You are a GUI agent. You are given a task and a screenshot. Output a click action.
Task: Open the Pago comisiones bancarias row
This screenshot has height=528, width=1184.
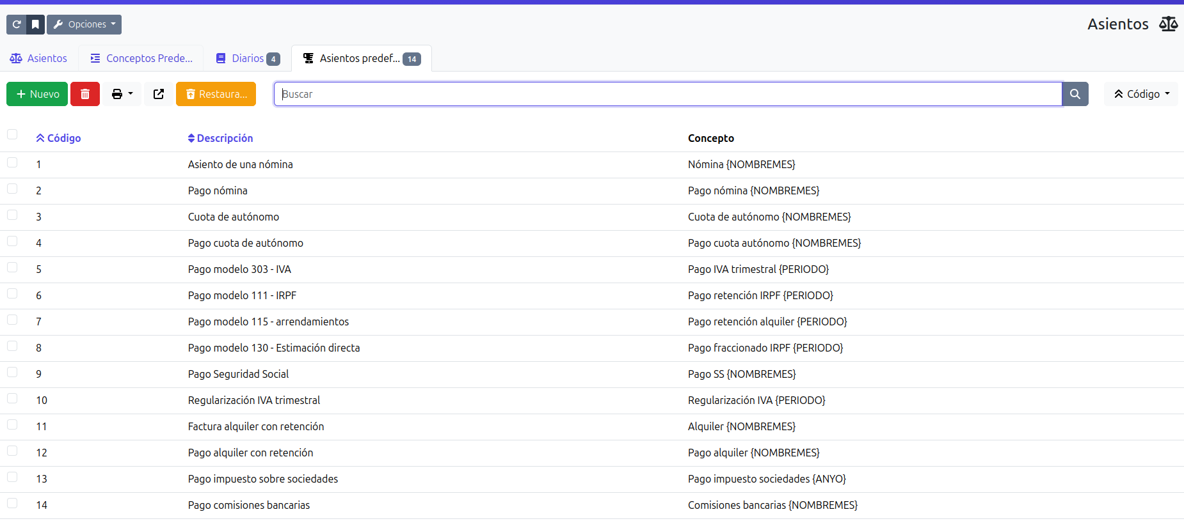[249, 505]
